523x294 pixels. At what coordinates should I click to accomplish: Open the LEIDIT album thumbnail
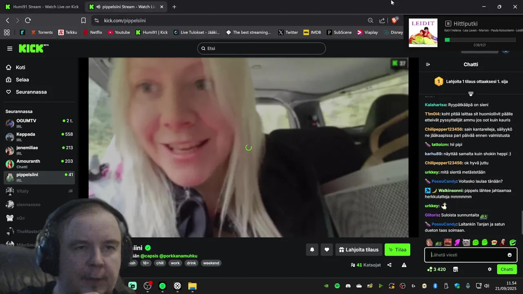[423, 33]
